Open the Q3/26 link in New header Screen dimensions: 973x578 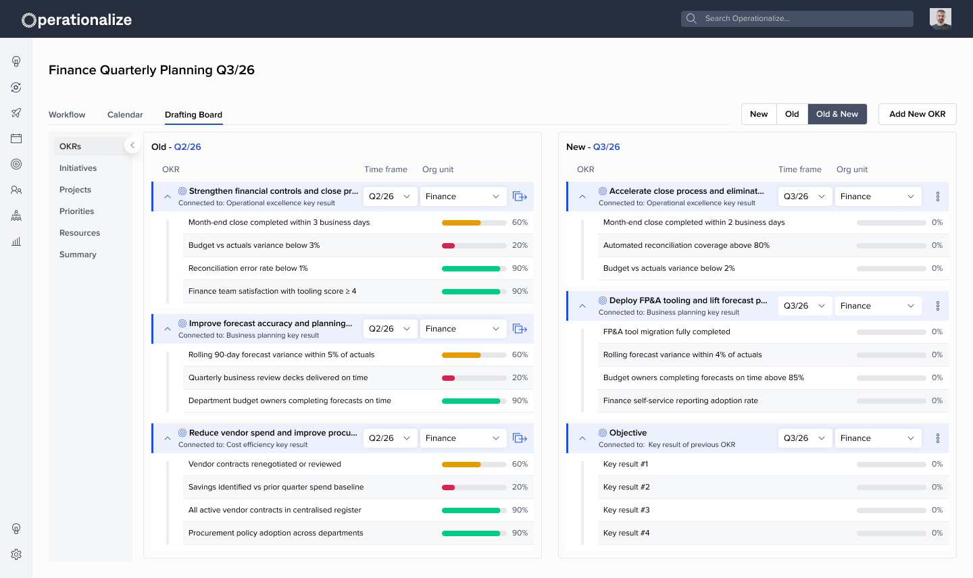pos(607,147)
